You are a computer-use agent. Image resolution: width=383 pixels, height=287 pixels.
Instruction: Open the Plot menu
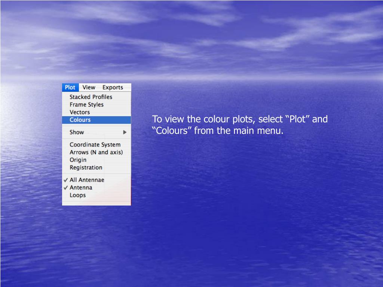click(70, 87)
